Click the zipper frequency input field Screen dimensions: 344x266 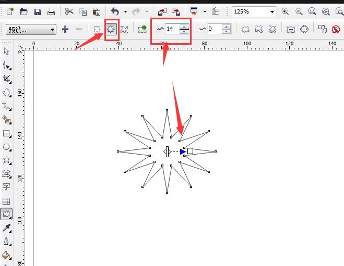pos(215,30)
